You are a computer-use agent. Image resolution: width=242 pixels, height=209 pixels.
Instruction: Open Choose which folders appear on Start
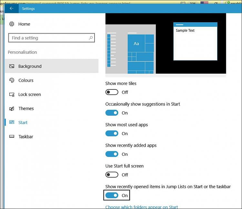(x=142, y=207)
